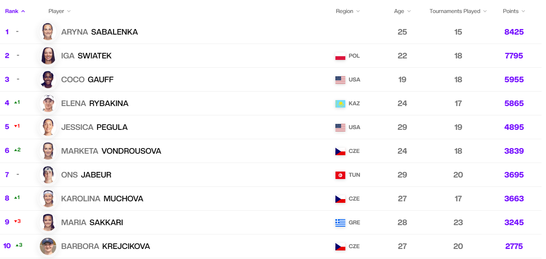Click Kazakhstan flag icon in Rybakina row

[340, 104]
